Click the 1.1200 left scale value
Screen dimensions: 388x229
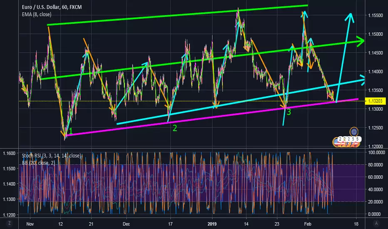[x=9, y=215]
